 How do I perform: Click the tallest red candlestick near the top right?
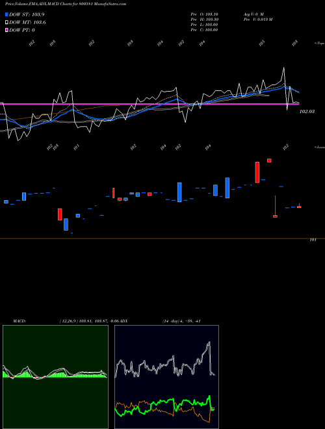257,172
